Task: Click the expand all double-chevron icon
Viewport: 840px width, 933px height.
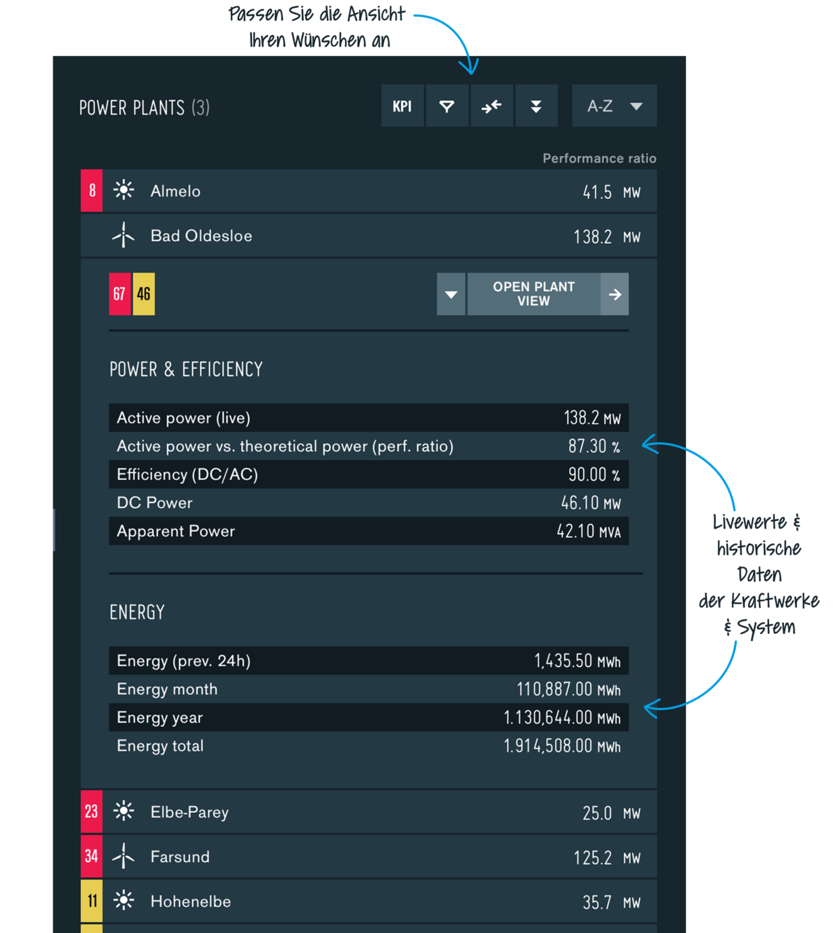Action: click(536, 106)
